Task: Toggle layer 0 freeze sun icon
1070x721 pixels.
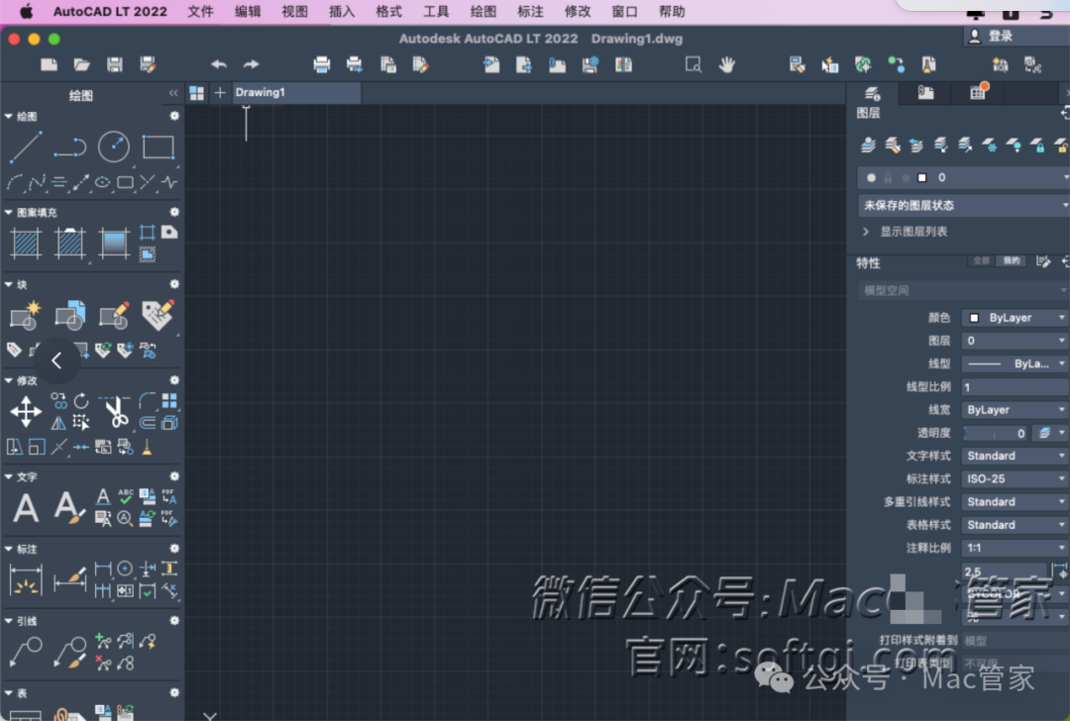Action: coord(906,178)
